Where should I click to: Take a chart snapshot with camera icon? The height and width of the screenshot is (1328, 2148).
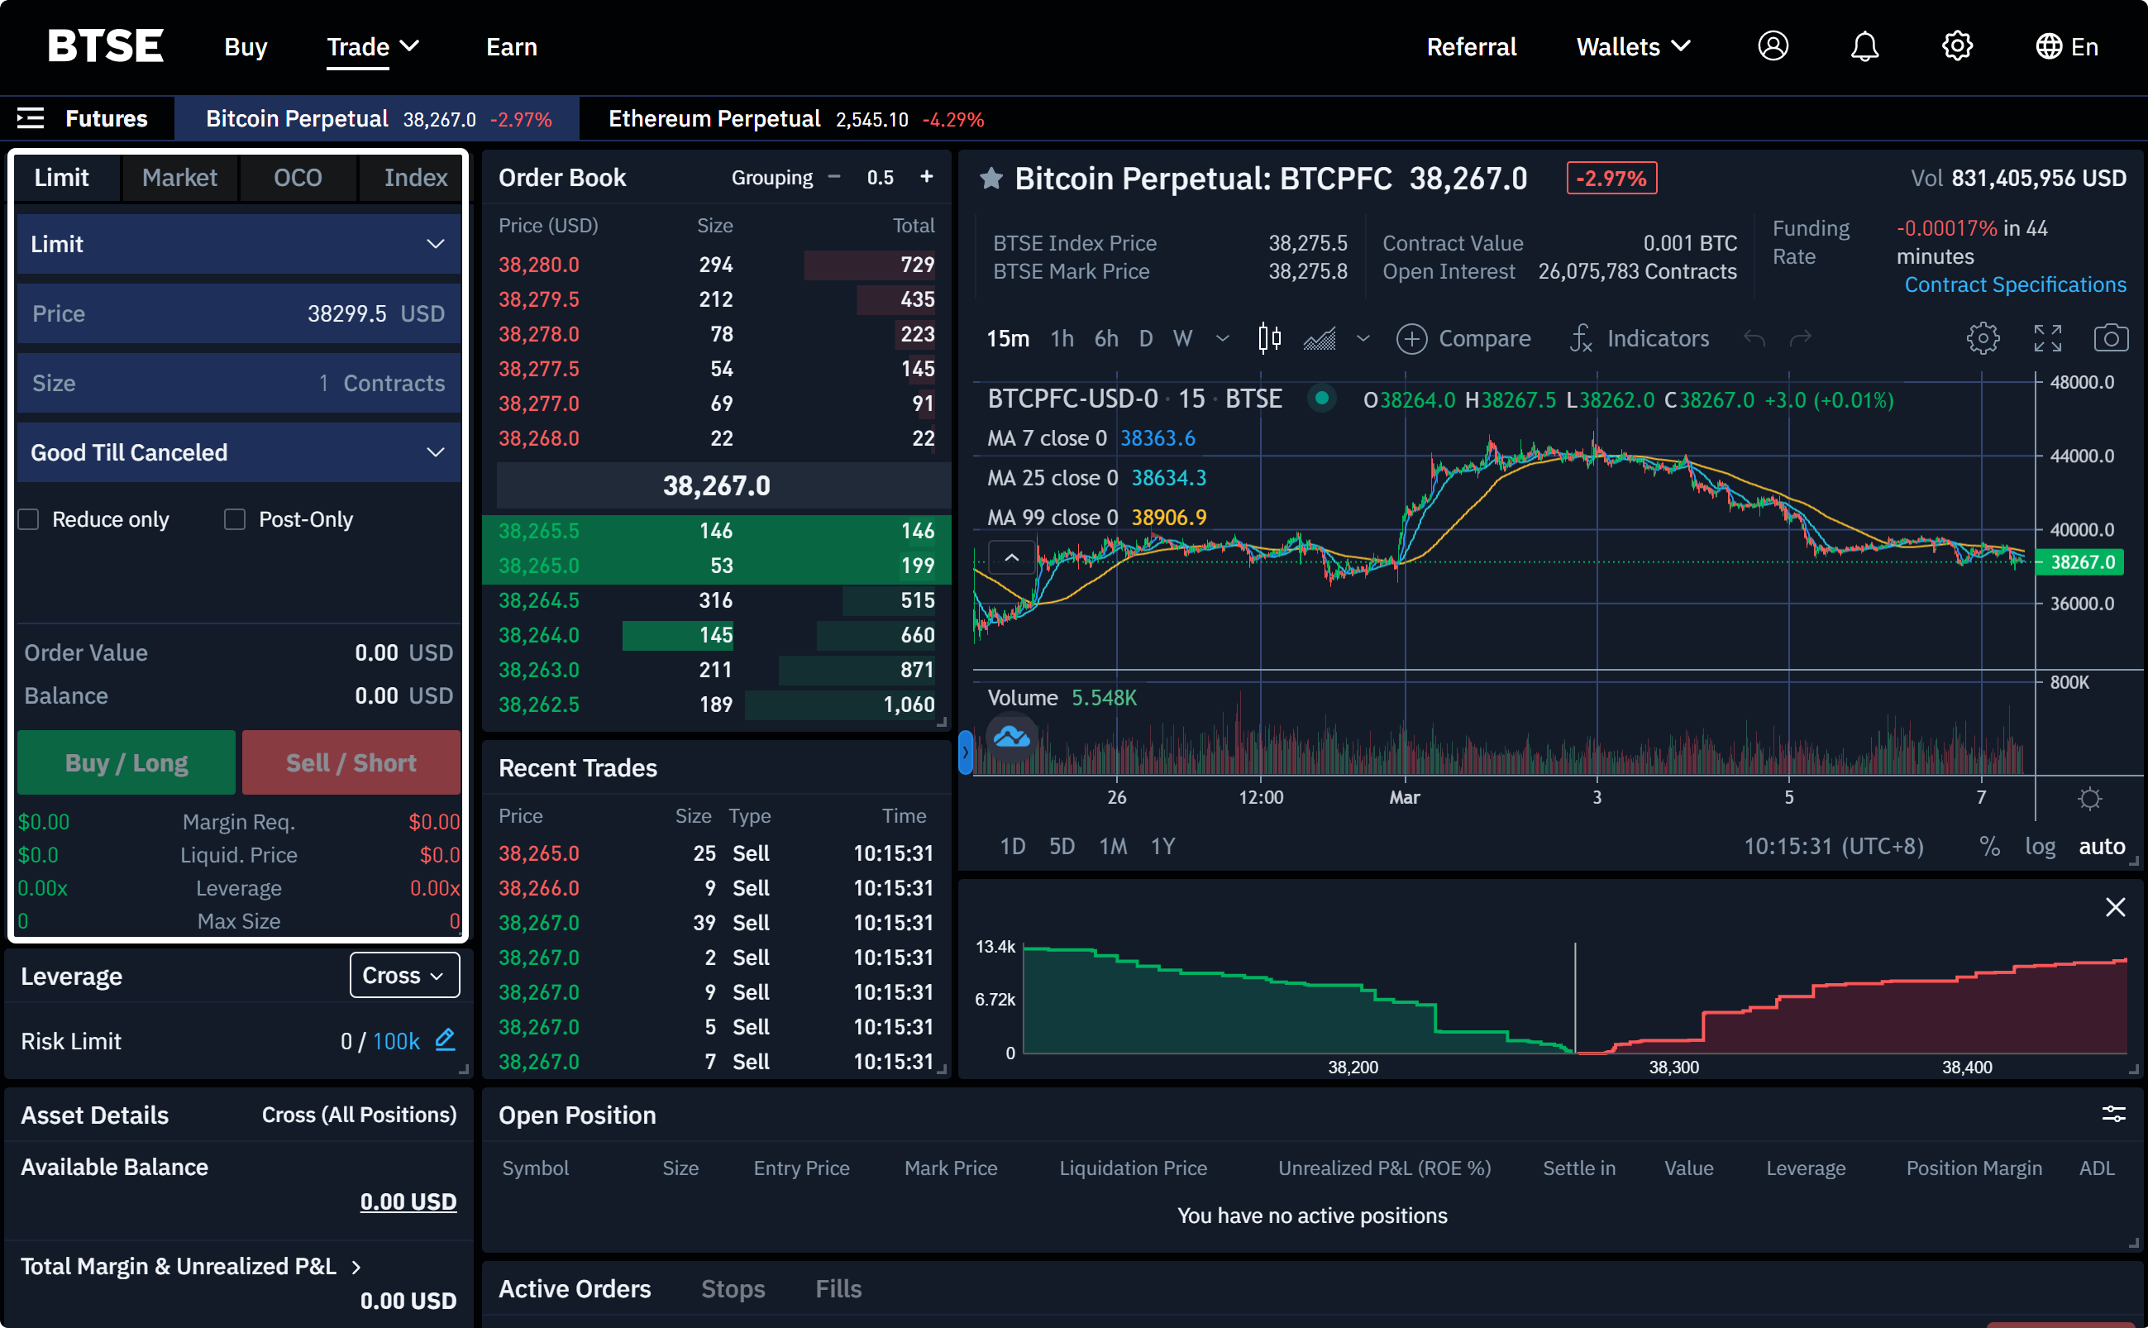pos(2111,338)
